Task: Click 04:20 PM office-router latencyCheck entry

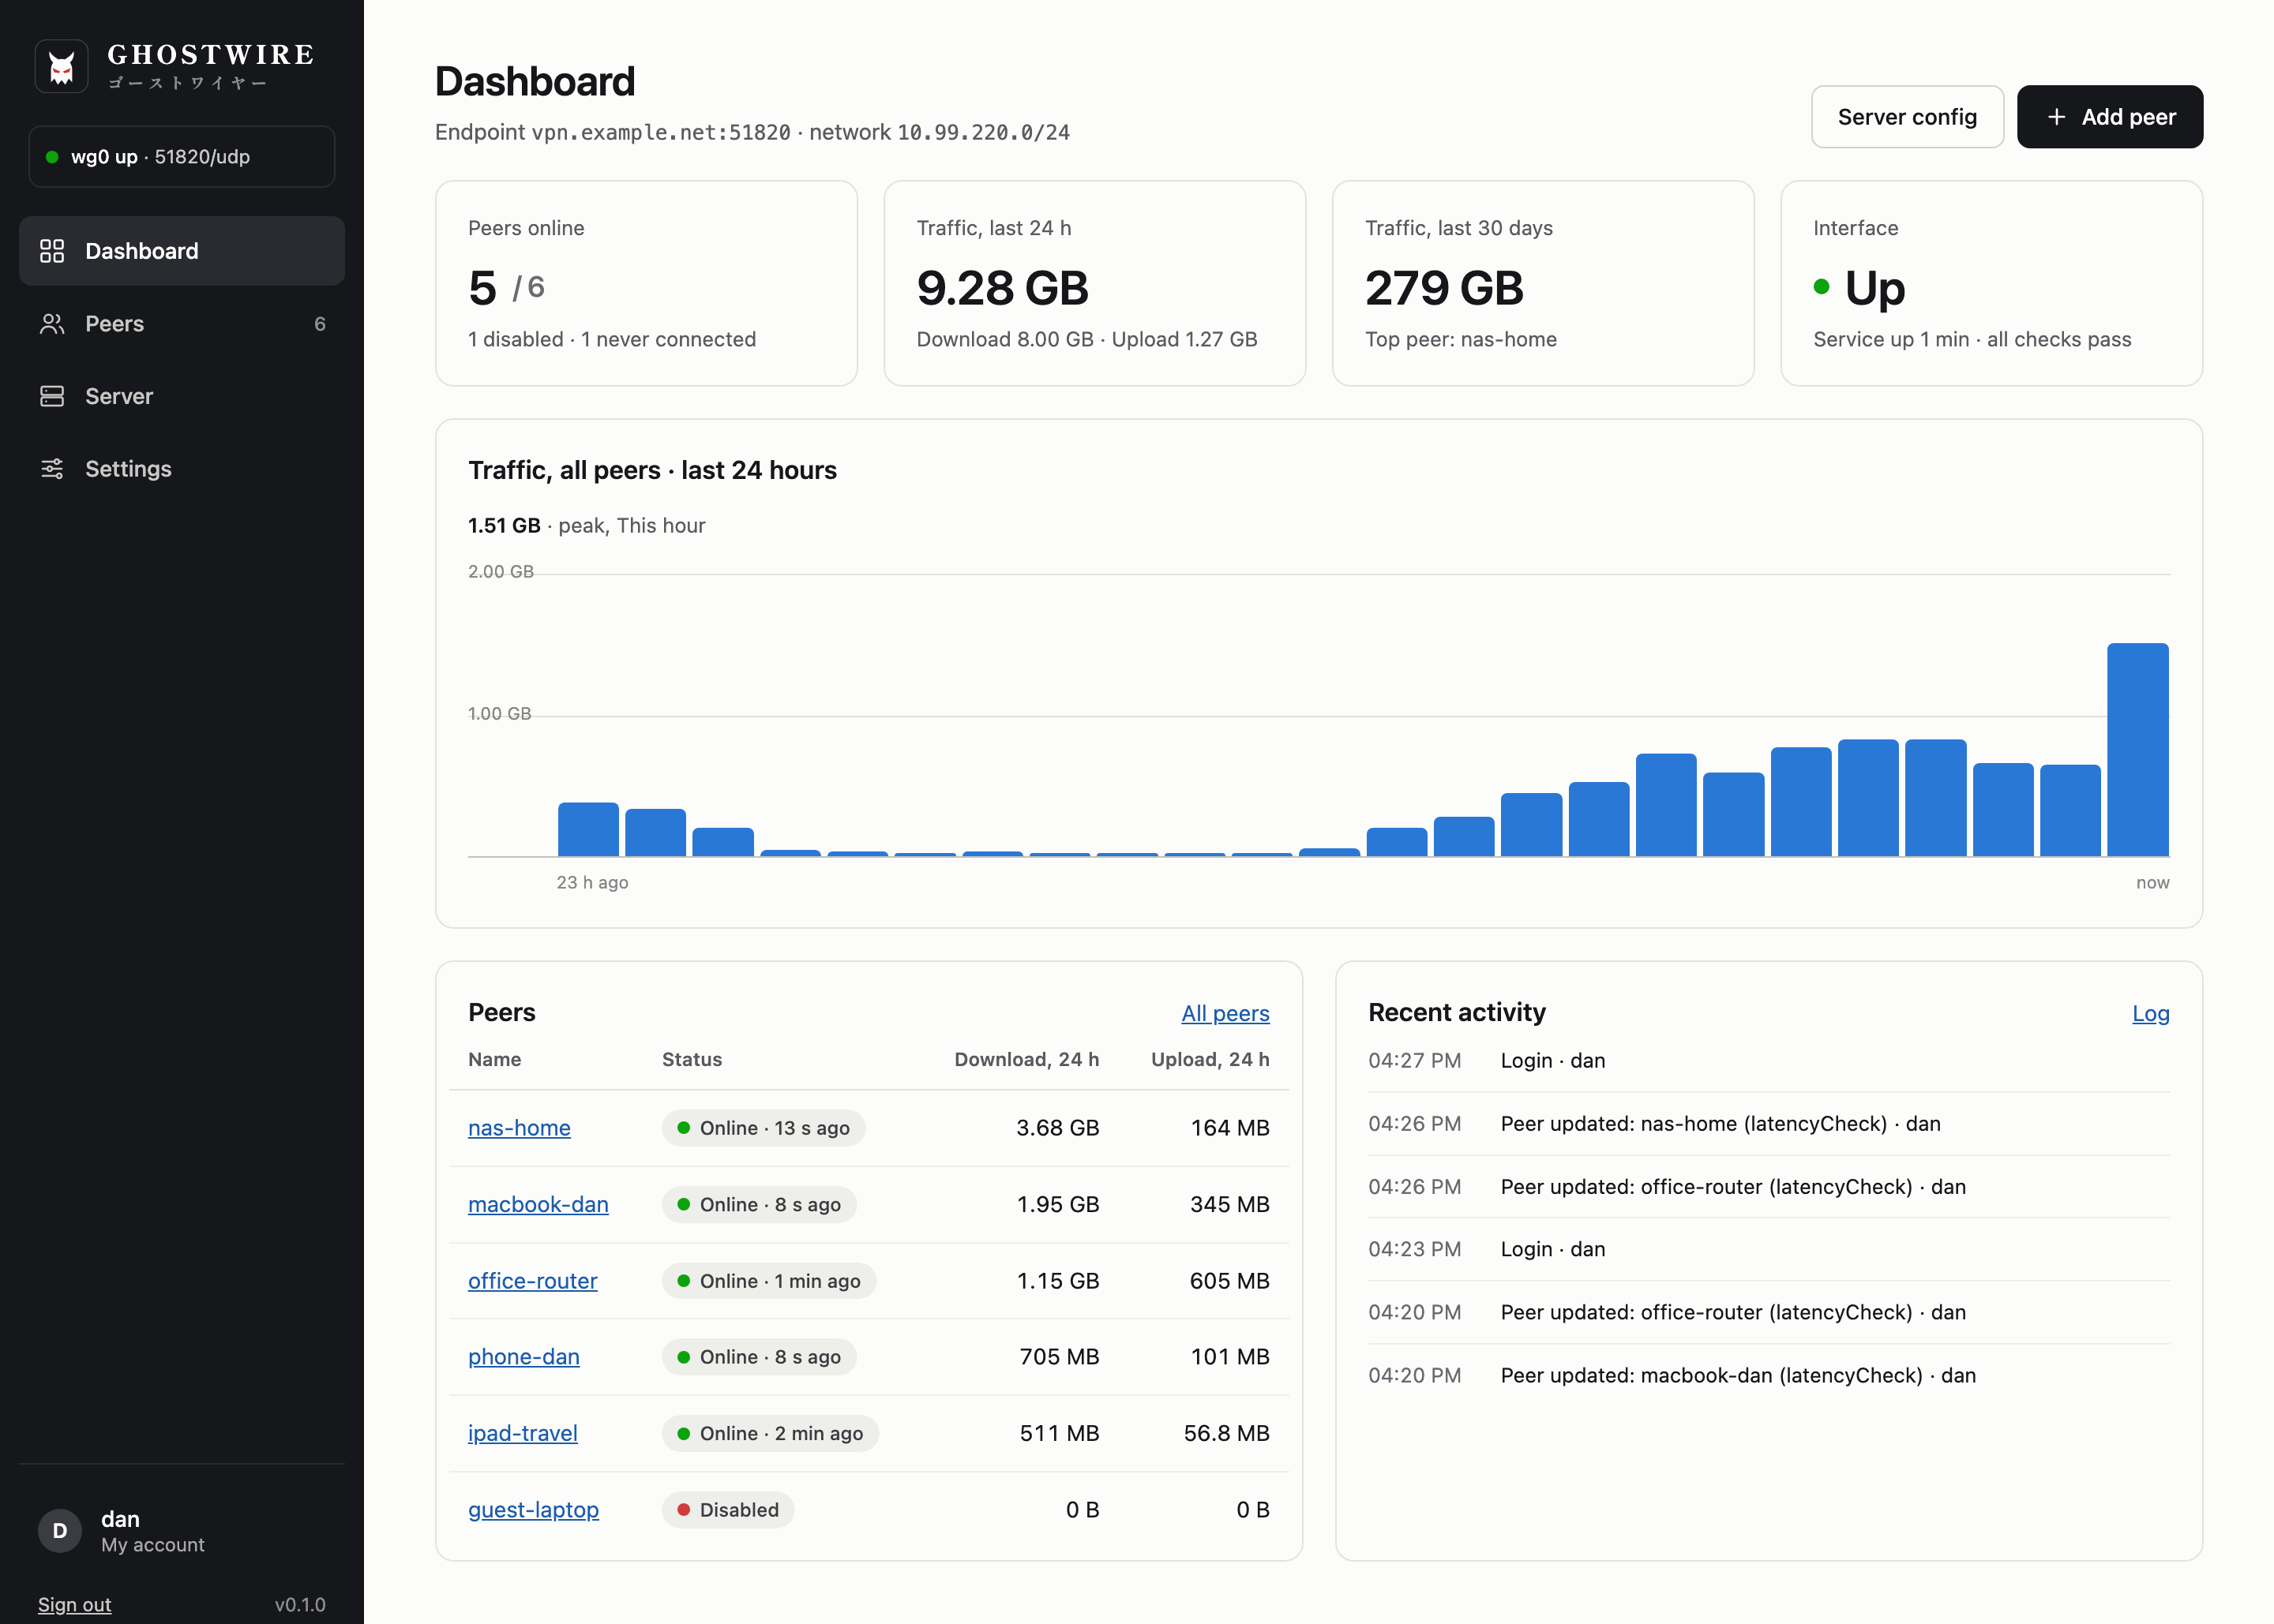Action: [1769, 1312]
